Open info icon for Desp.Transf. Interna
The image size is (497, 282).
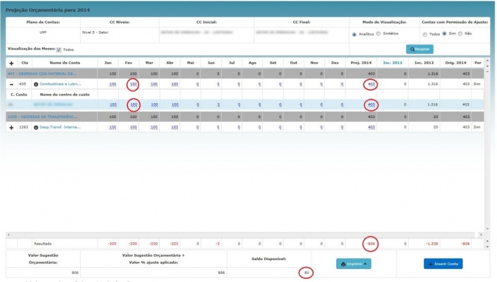(36, 127)
